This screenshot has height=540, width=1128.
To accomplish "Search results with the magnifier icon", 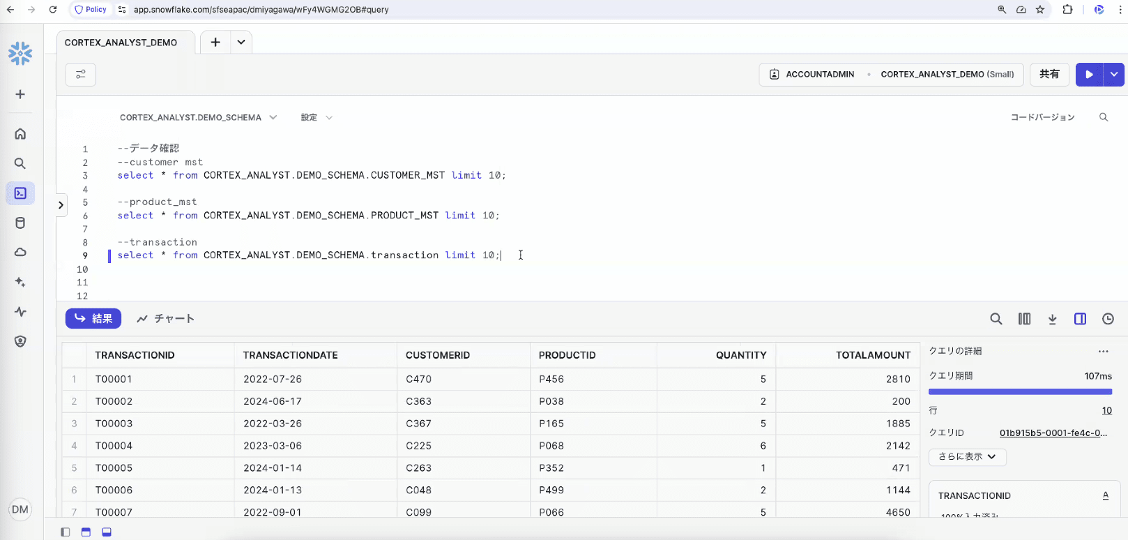I will point(996,319).
